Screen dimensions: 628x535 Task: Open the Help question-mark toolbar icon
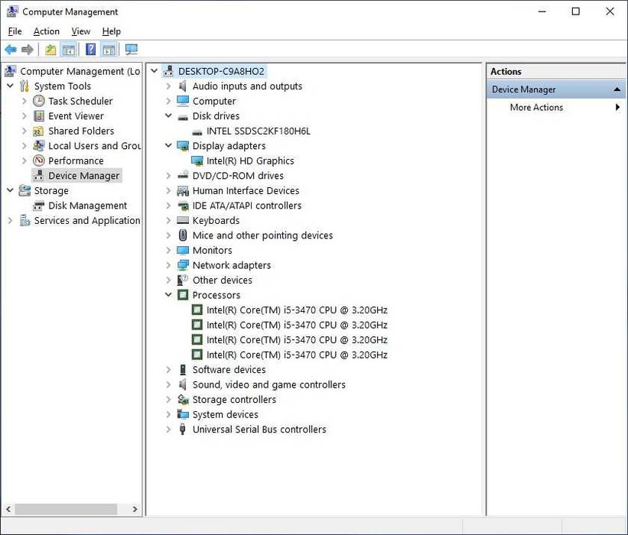tap(91, 49)
